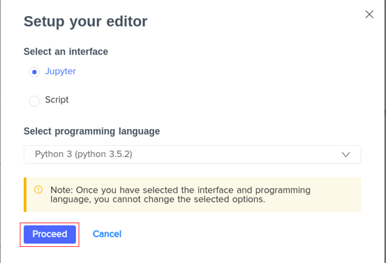Close the Setup your editor dialog
This screenshot has height=263, width=386.
[x=369, y=14]
